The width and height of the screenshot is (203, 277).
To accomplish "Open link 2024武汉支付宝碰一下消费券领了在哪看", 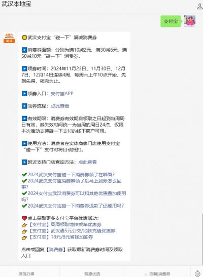I will point(71,175).
